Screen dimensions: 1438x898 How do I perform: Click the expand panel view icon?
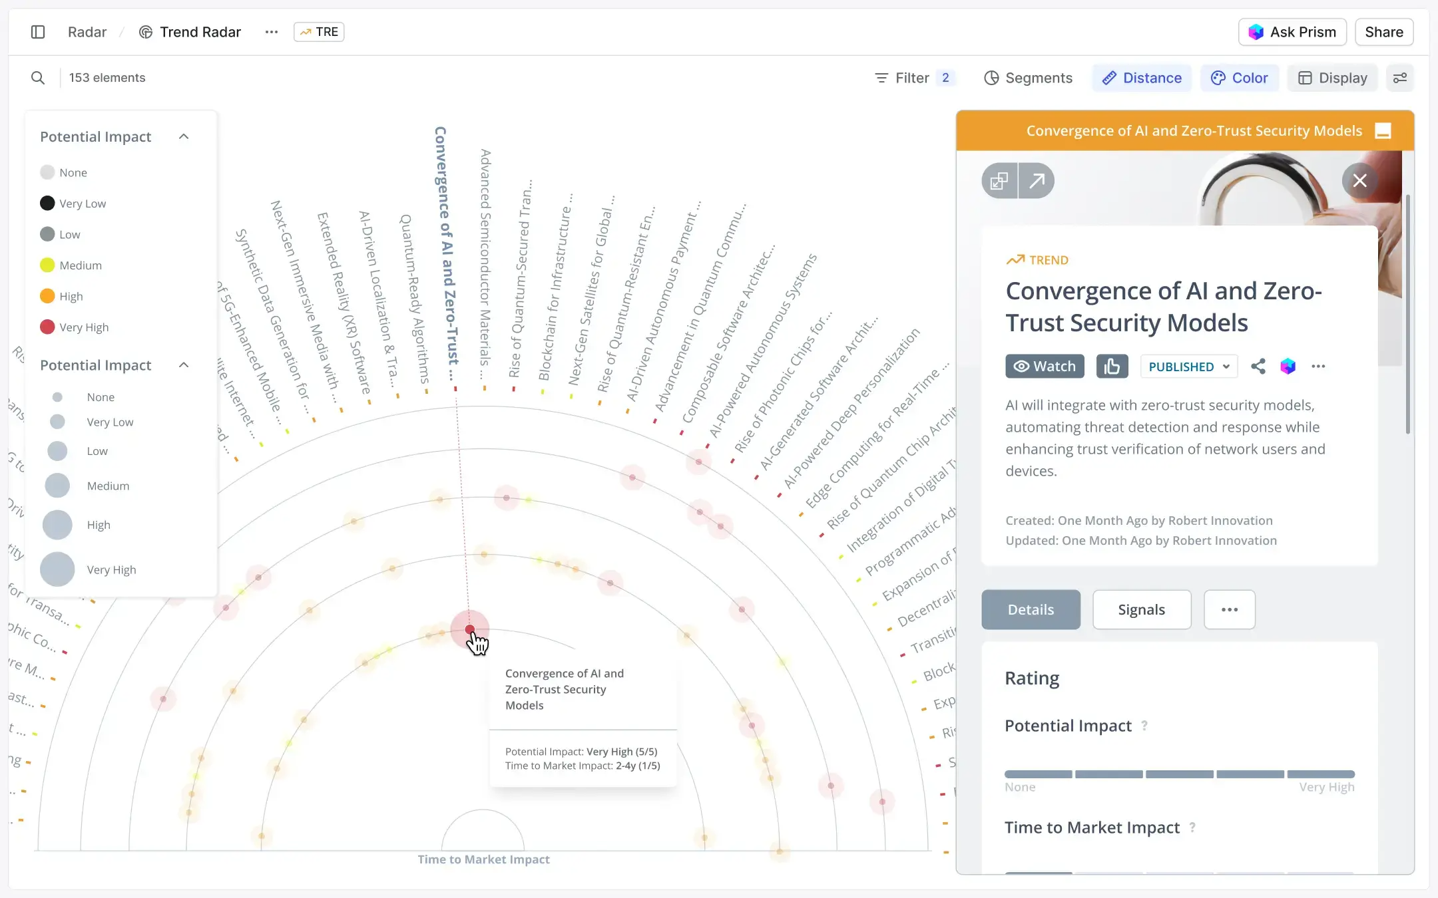click(x=999, y=181)
